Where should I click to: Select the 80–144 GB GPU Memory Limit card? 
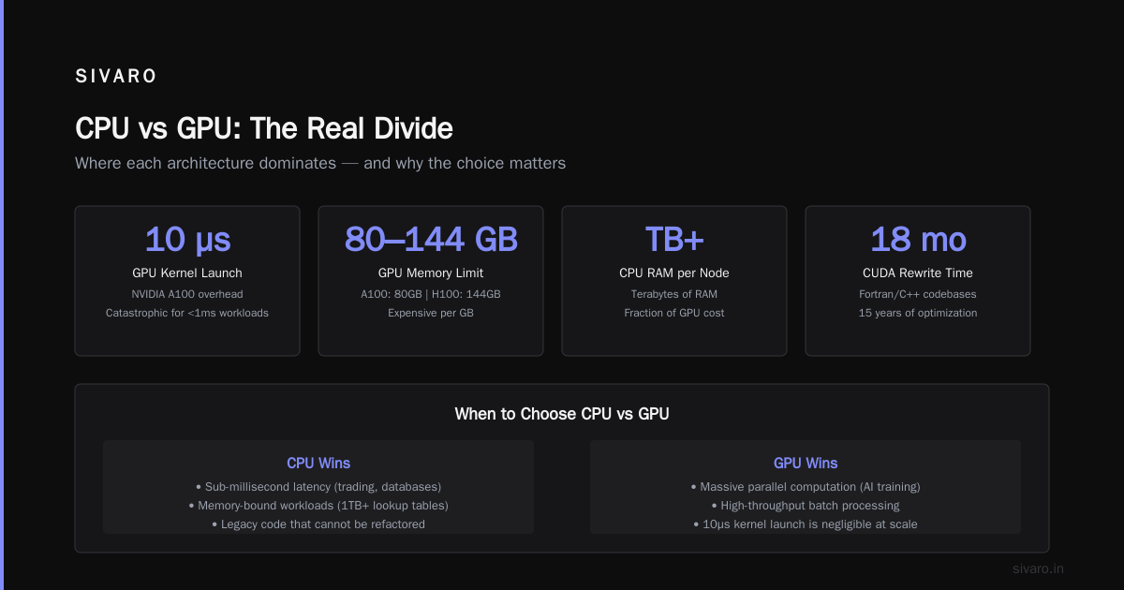pos(431,281)
